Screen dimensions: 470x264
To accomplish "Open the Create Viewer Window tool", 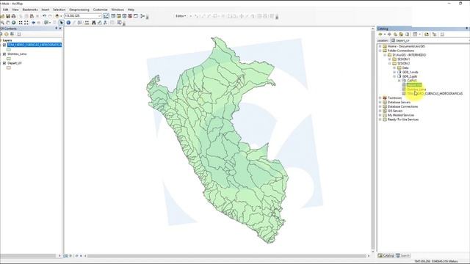I will [119, 23].
